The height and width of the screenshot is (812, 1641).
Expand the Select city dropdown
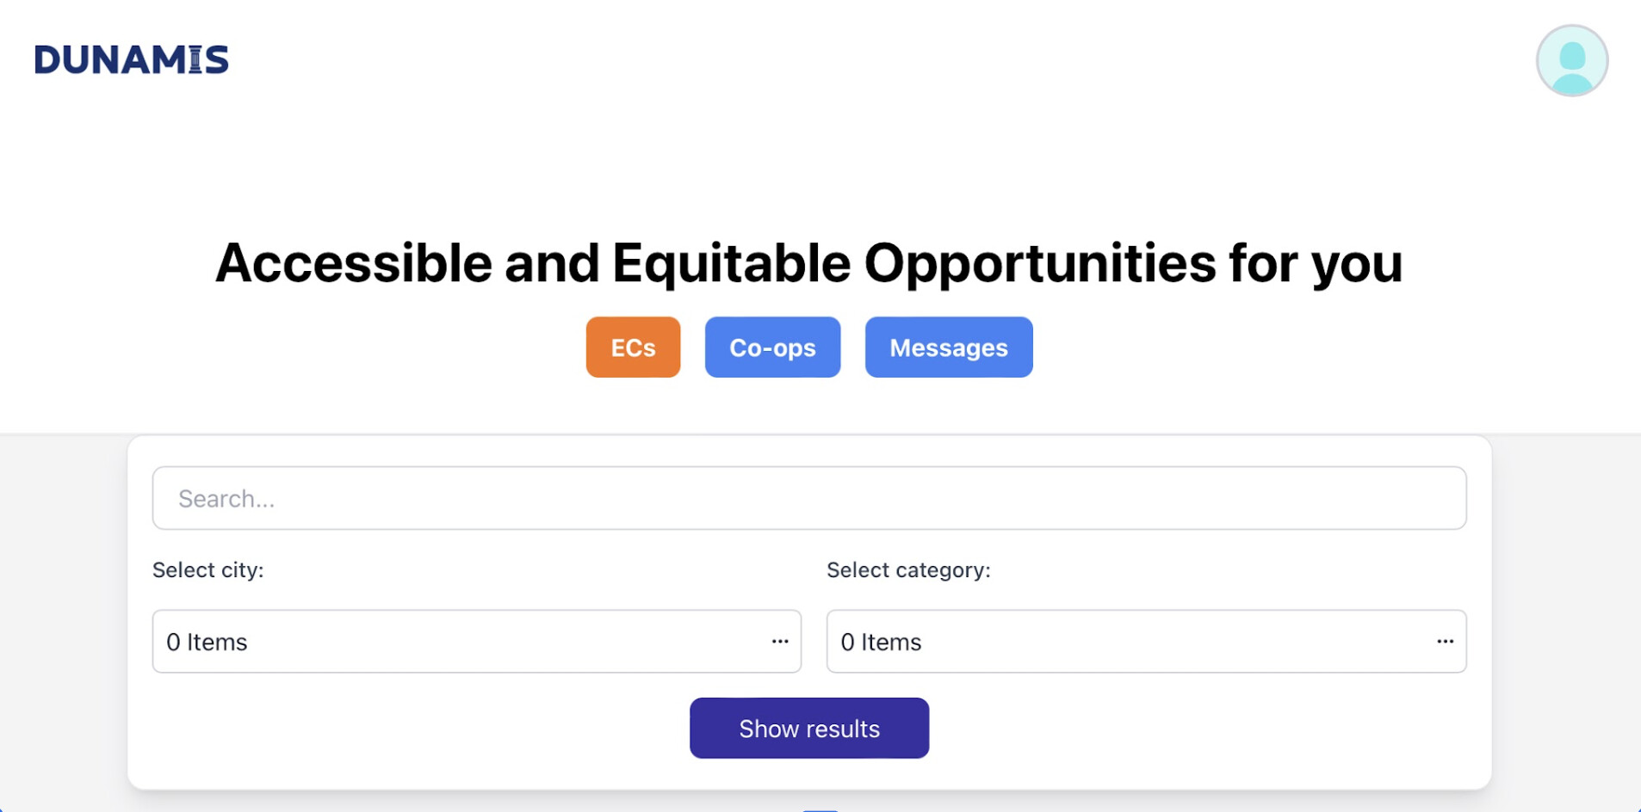476,642
